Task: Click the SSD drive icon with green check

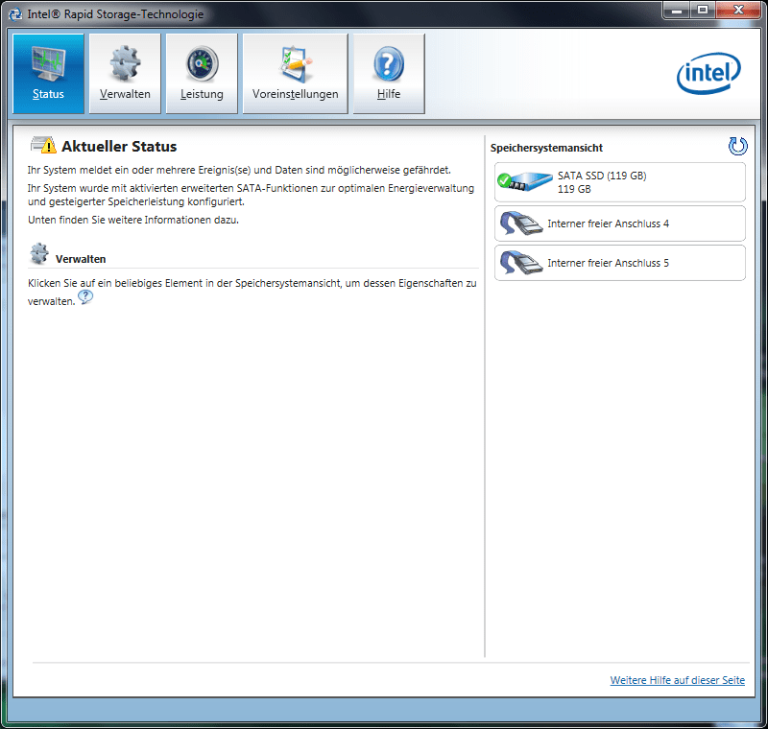Action: point(524,181)
